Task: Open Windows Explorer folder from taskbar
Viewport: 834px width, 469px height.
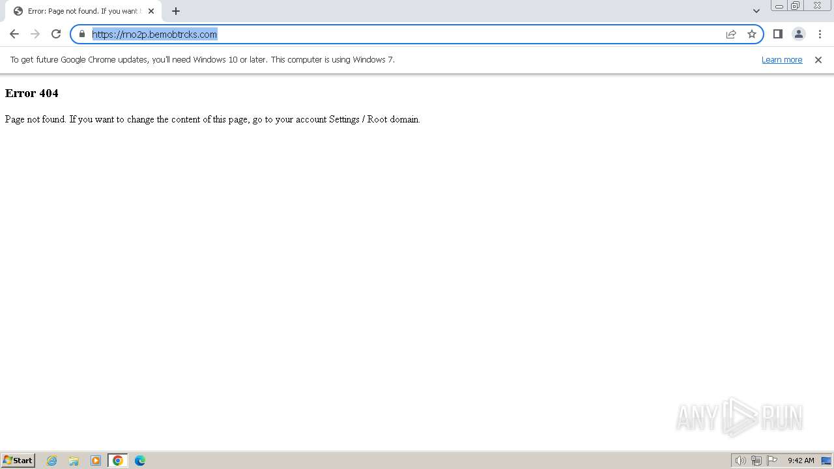Action: [x=74, y=461]
